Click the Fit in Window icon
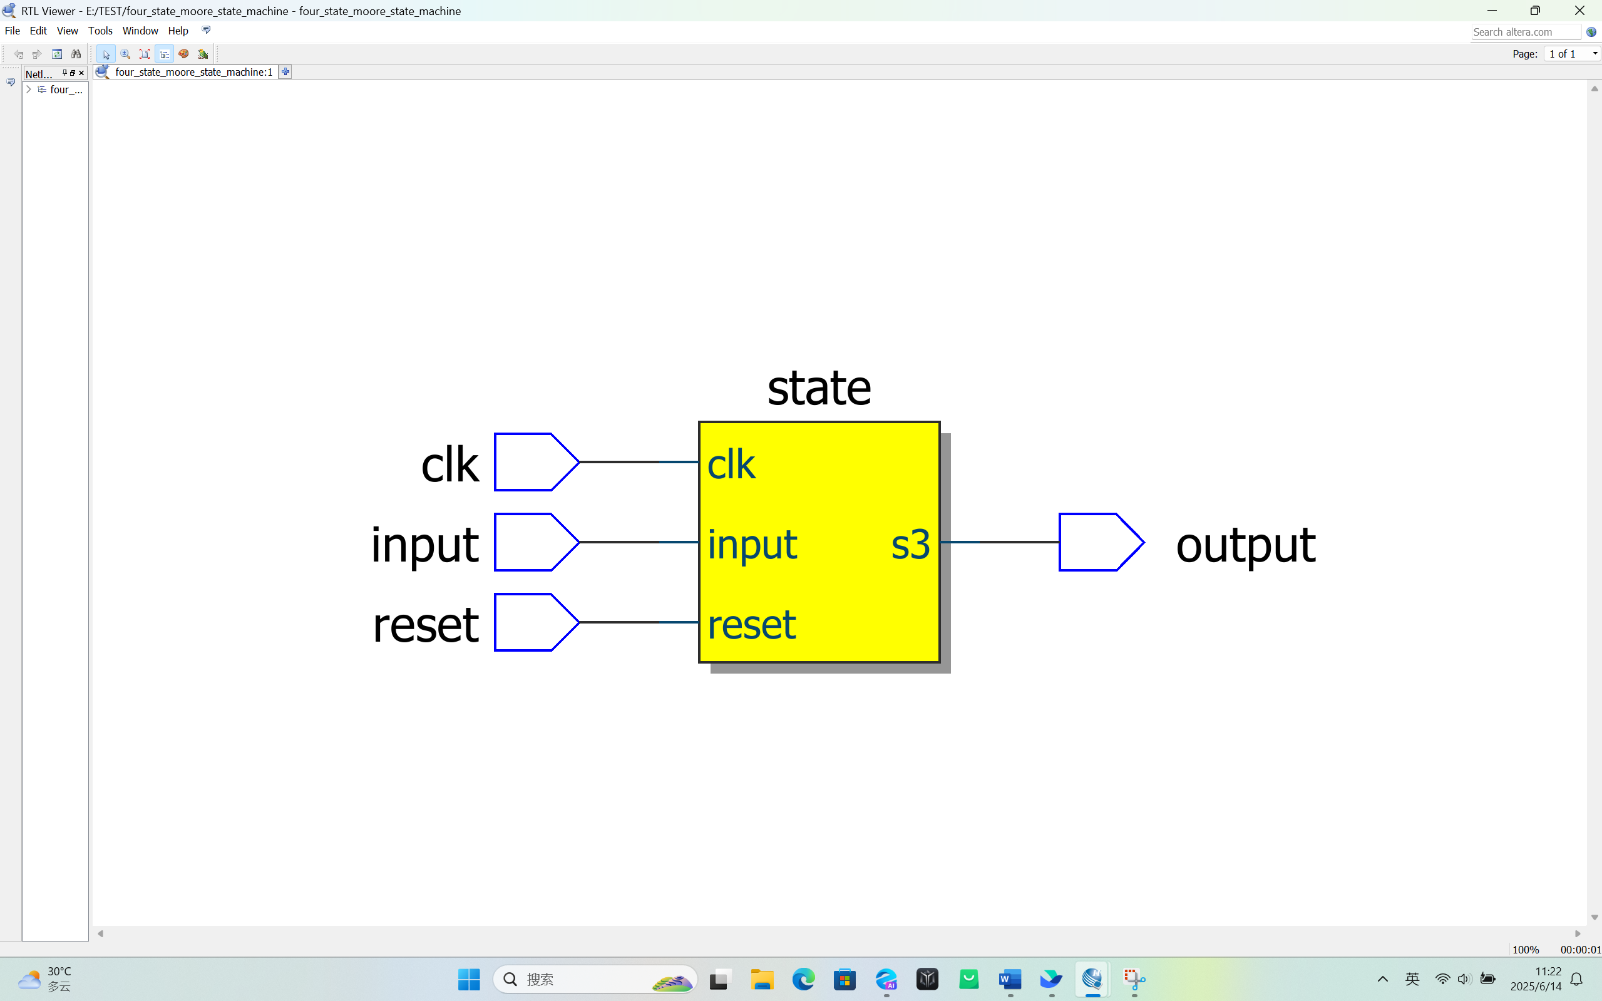This screenshot has width=1602, height=1001. pyautogui.click(x=145, y=54)
